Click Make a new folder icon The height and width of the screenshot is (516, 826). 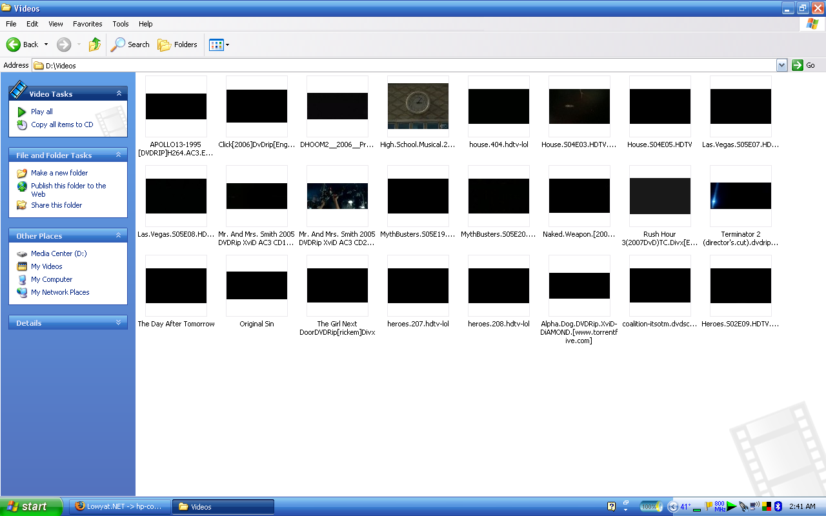coord(22,173)
